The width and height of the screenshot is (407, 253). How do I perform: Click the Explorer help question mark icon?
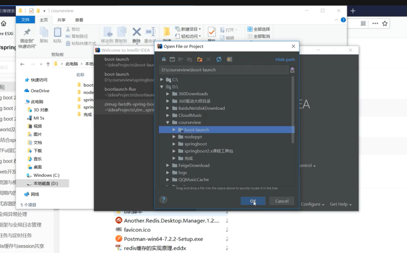click(x=343, y=20)
